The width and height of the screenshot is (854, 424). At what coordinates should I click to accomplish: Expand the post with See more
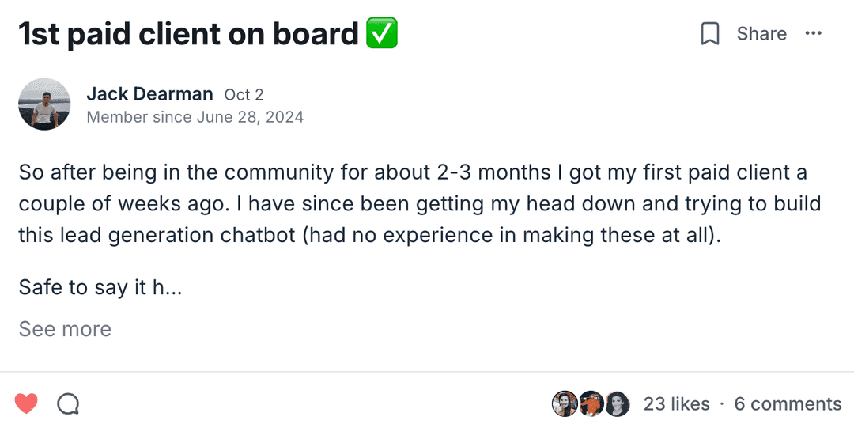(x=65, y=329)
